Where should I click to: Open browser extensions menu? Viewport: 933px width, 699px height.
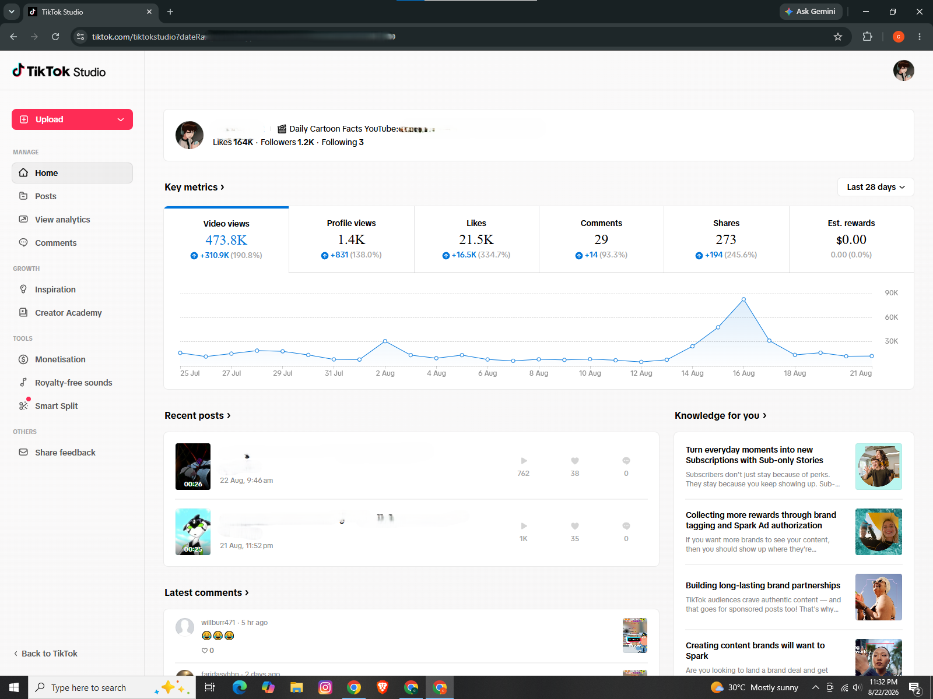[x=867, y=37]
